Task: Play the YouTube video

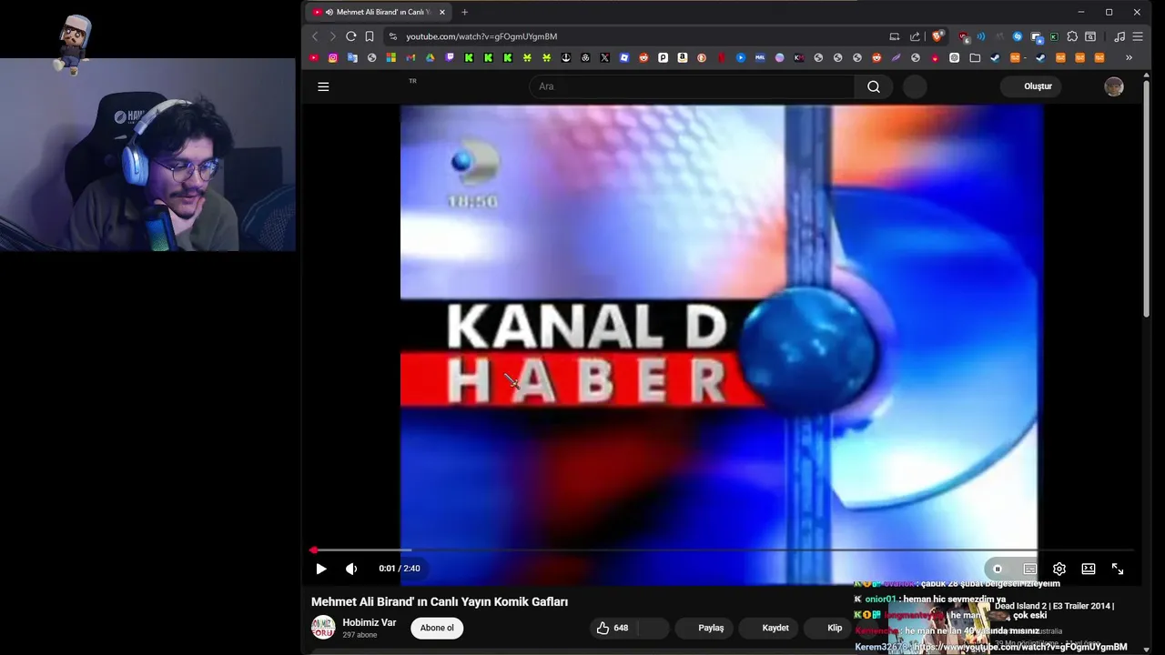Action: point(321,569)
